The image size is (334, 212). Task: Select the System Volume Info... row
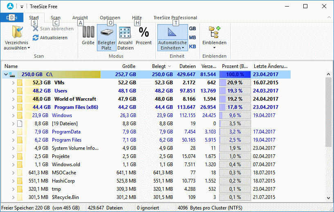tap(146, 148)
